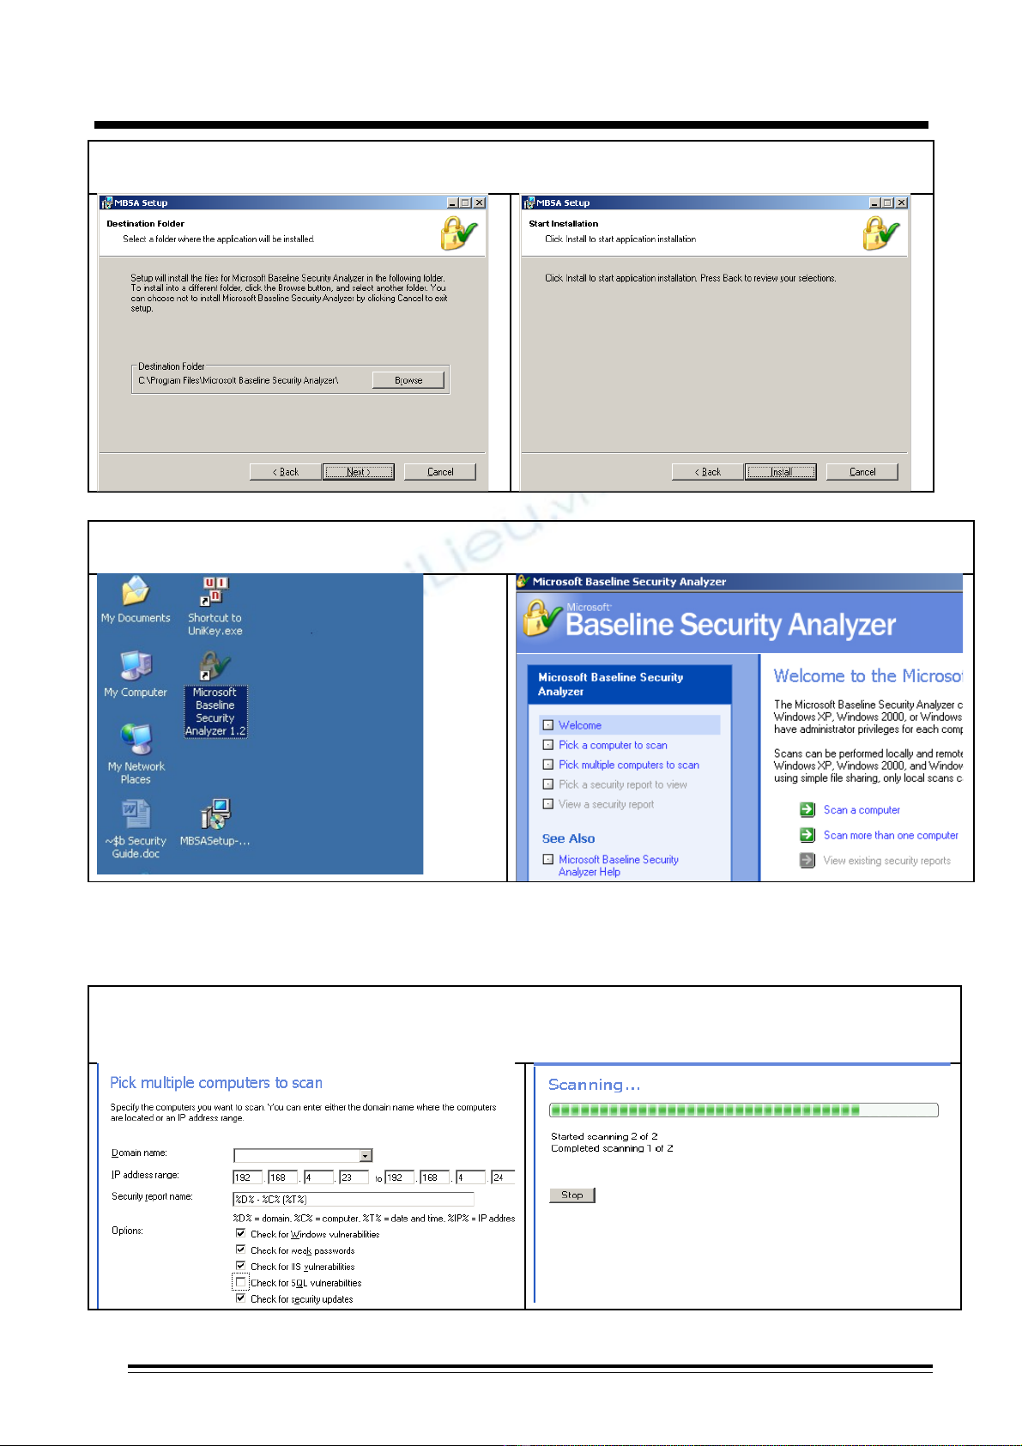The width and height of the screenshot is (1022, 1446).
Task: Toggle Check for weak passwords checkbox
Action: point(241,1249)
